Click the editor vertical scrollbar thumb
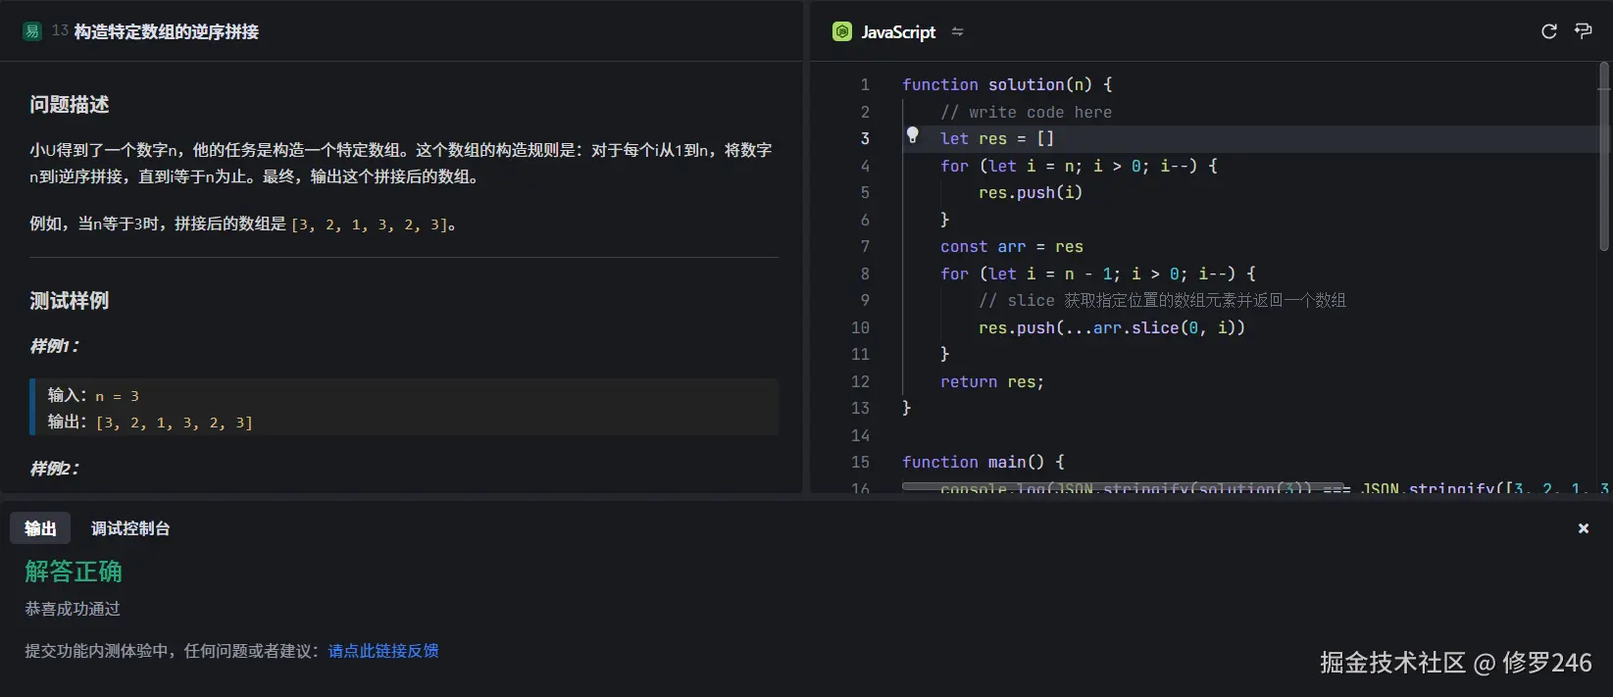 click(x=1604, y=157)
